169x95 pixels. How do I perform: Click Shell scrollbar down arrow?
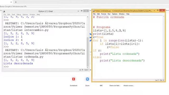(88, 68)
